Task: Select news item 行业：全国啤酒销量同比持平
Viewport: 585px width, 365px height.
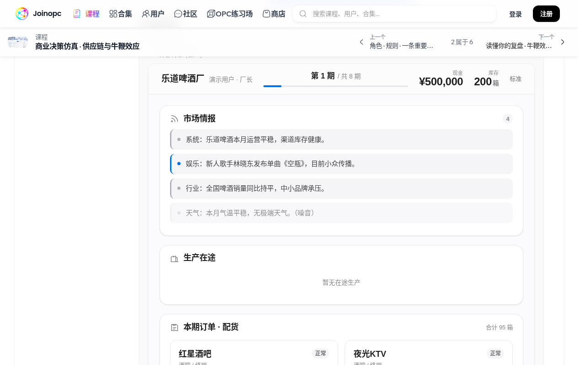Action: click(x=341, y=188)
